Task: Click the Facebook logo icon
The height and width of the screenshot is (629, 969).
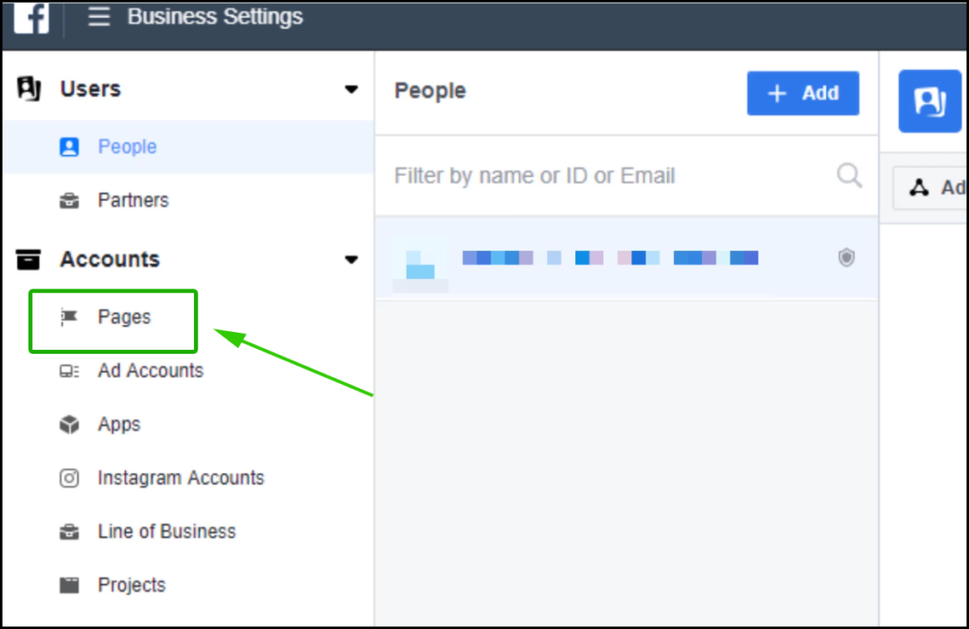Action: (x=31, y=17)
